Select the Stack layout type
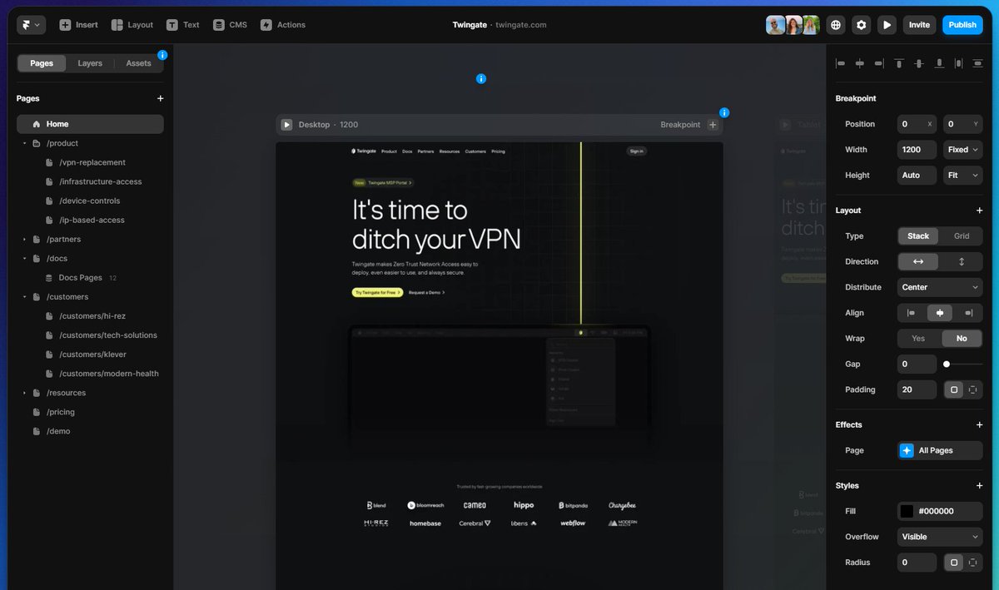 click(x=918, y=236)
